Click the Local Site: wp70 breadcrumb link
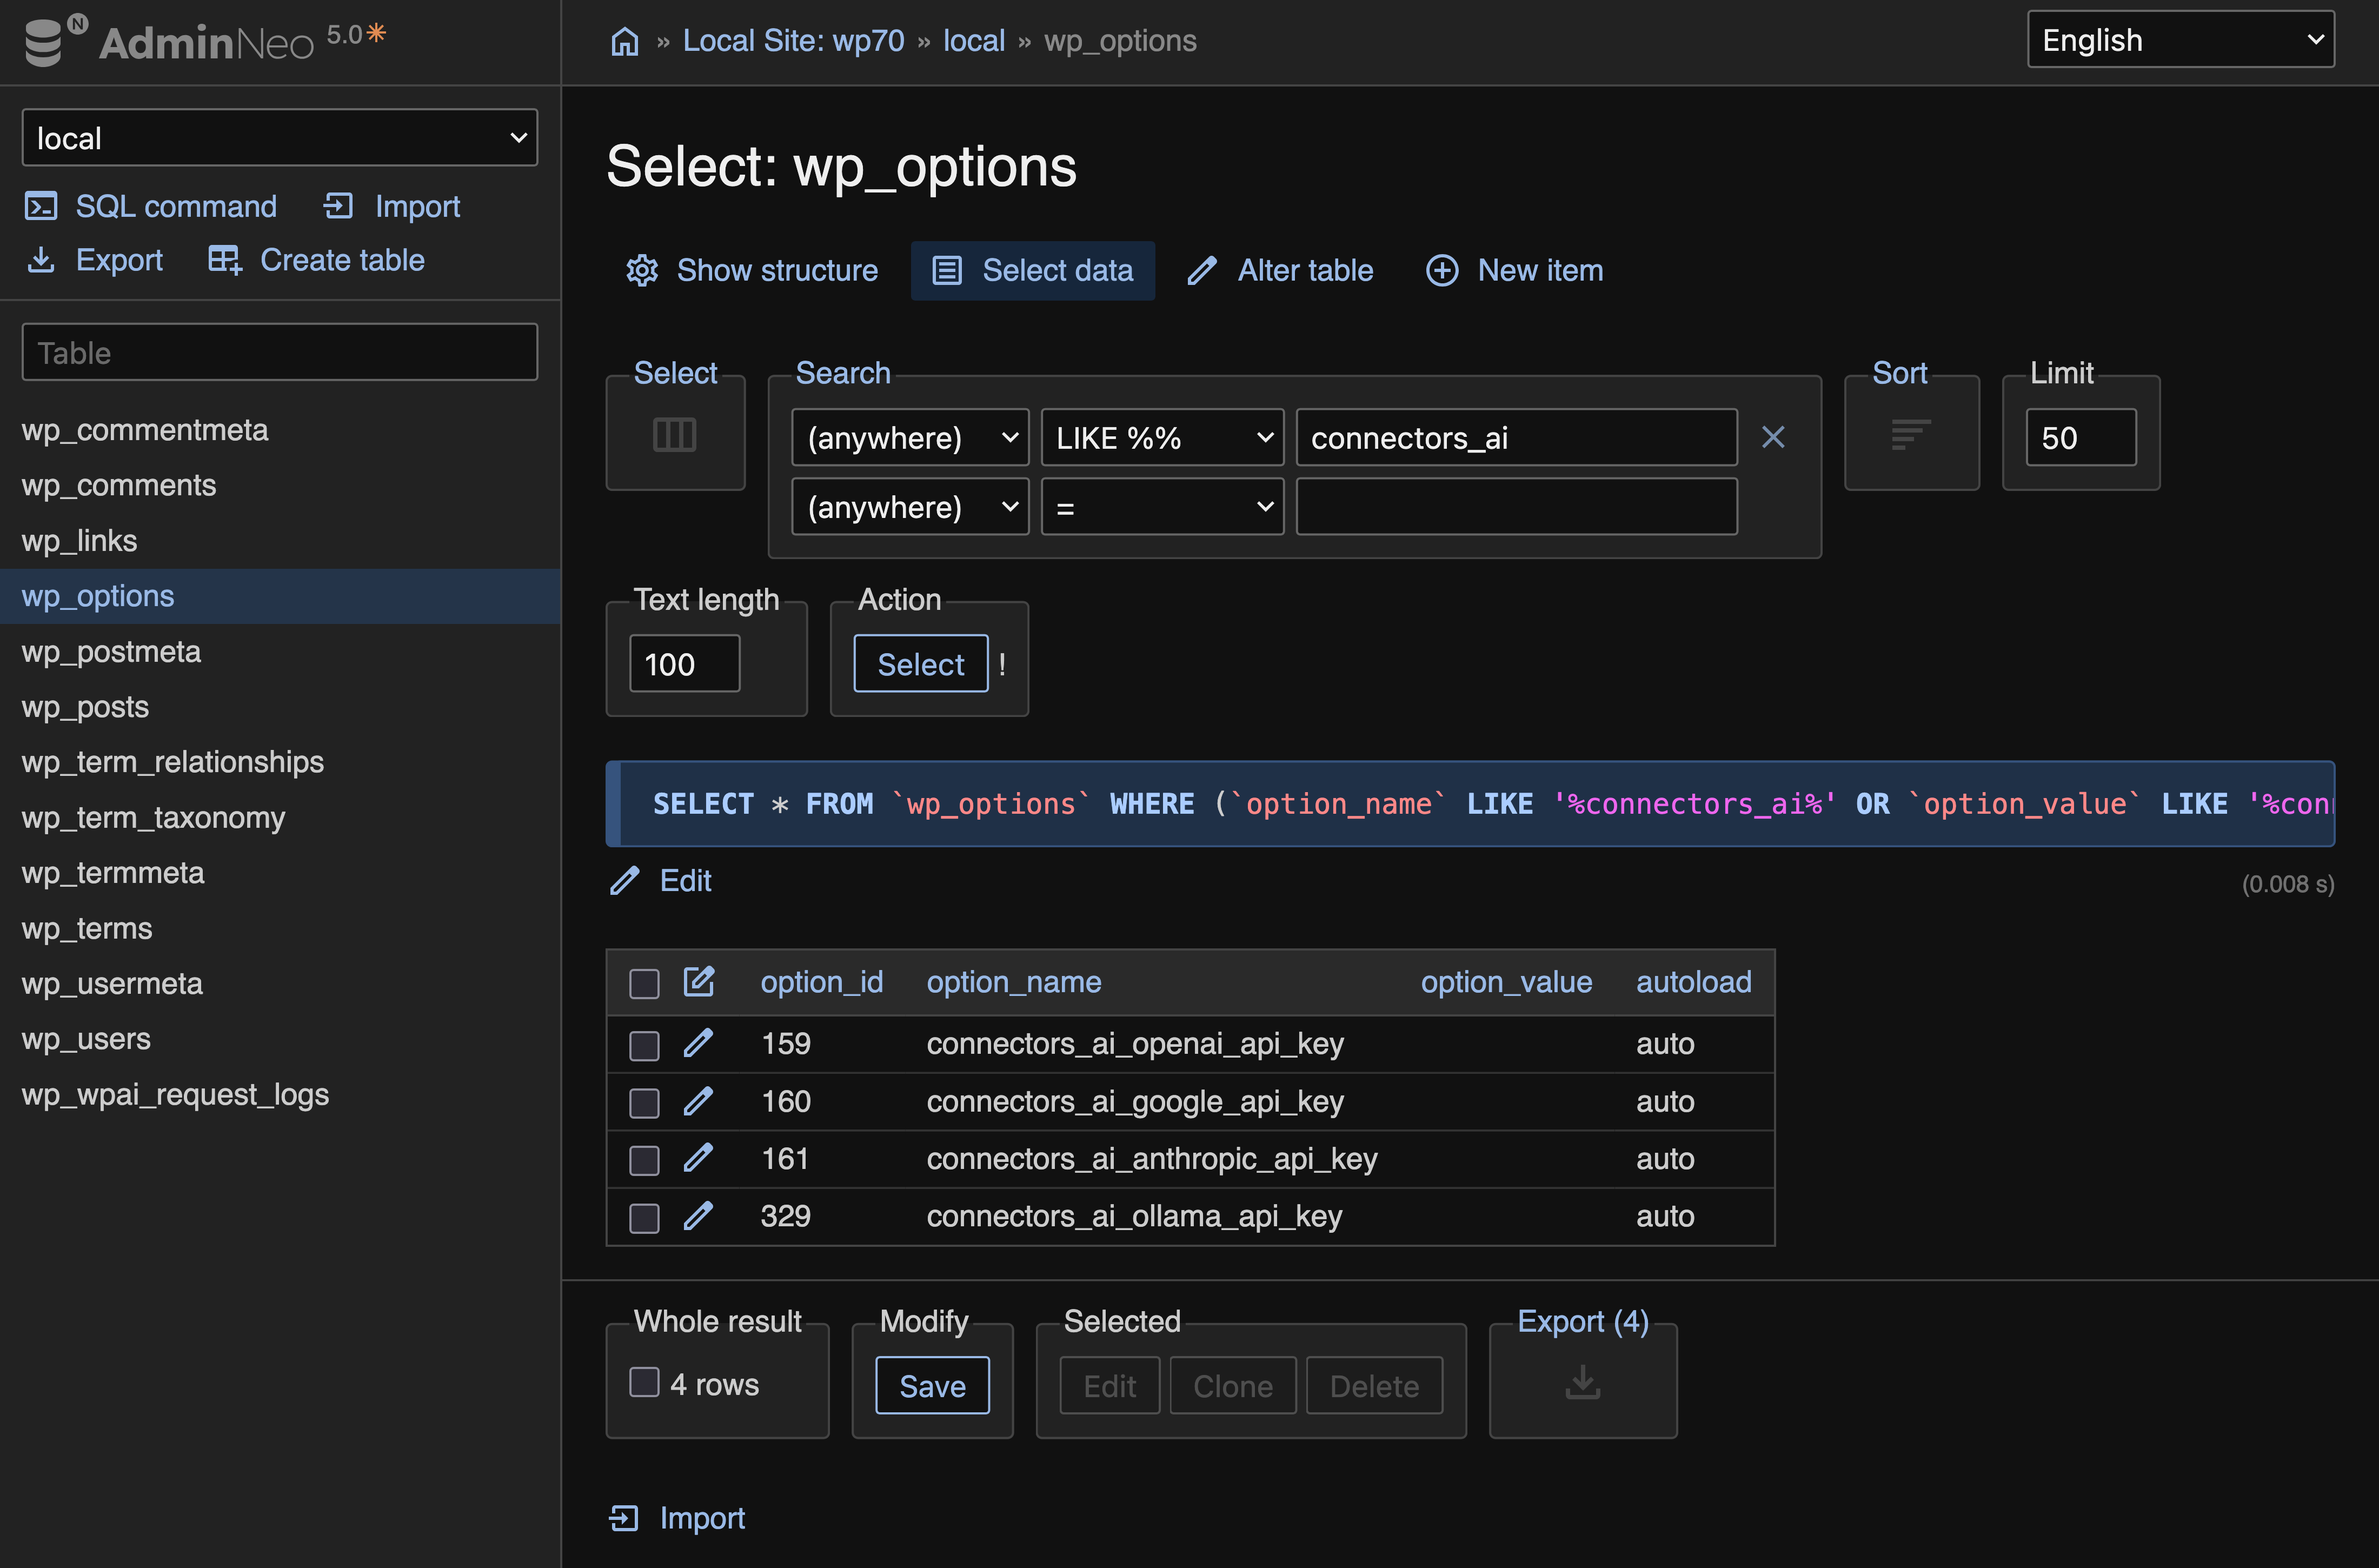 [793, 41]
